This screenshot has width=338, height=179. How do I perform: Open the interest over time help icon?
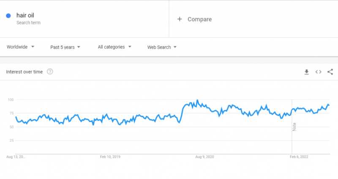tap(50, 72)
